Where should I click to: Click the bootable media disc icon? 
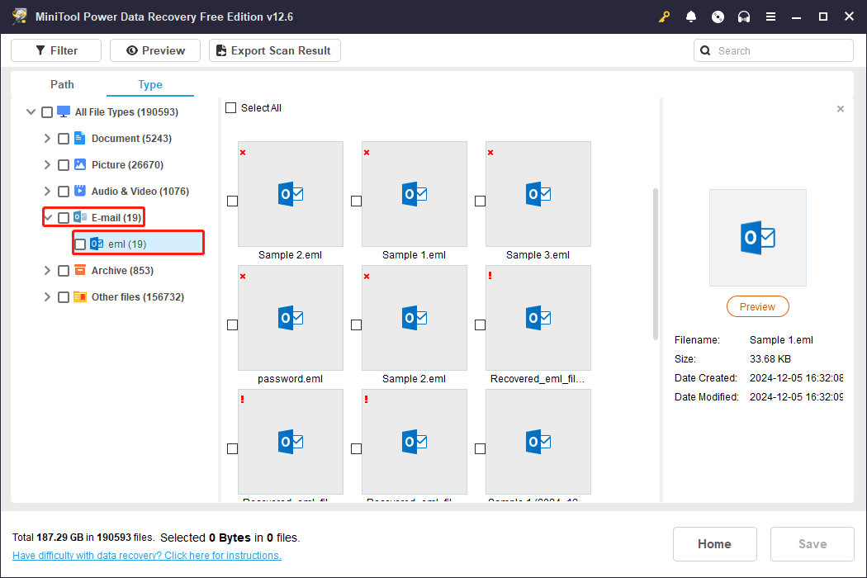click(718, 16)
